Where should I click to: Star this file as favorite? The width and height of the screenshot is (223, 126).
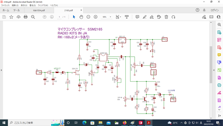(x=11, y=17)
